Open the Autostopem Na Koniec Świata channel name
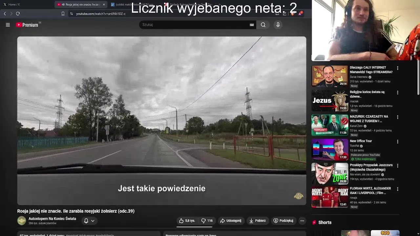This screenshot has height=236, width=420. 52,219
